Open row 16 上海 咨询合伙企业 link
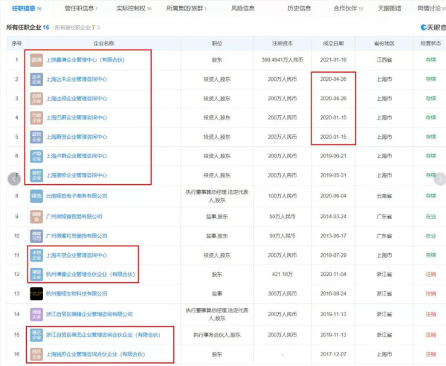Image resolution: width=446 pixels, height=366 pixels. (96, 354)
